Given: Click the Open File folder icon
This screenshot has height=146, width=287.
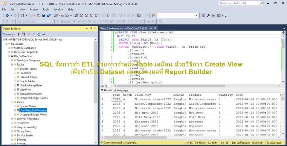Looking at the screenshot, I should click(39, 15).
